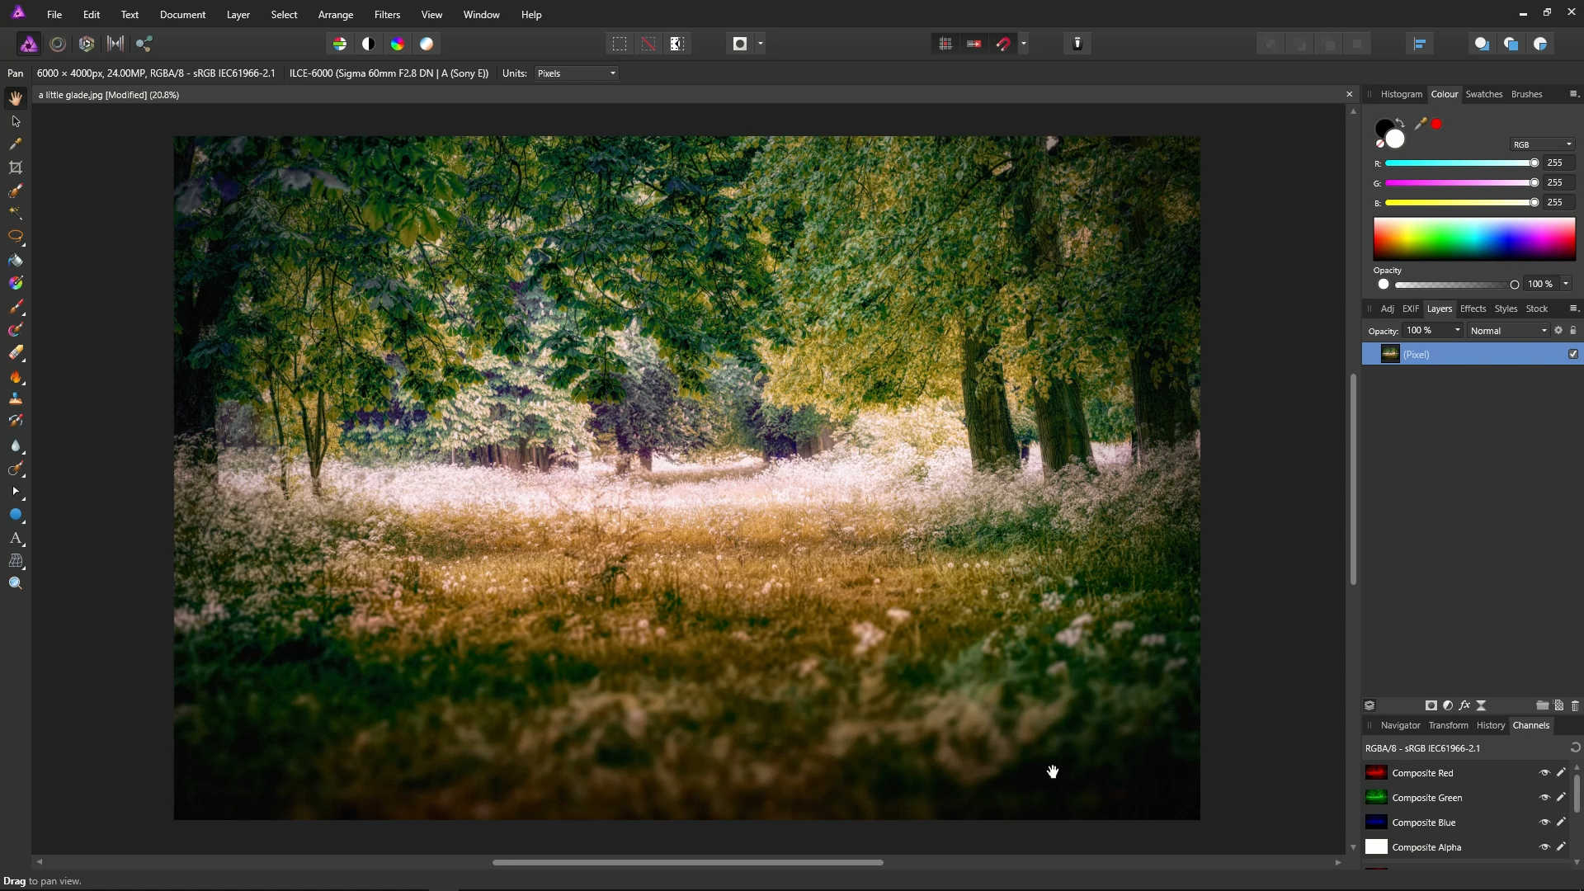
Task: Select the Crop tool
Action: click(x=16, y=167)
